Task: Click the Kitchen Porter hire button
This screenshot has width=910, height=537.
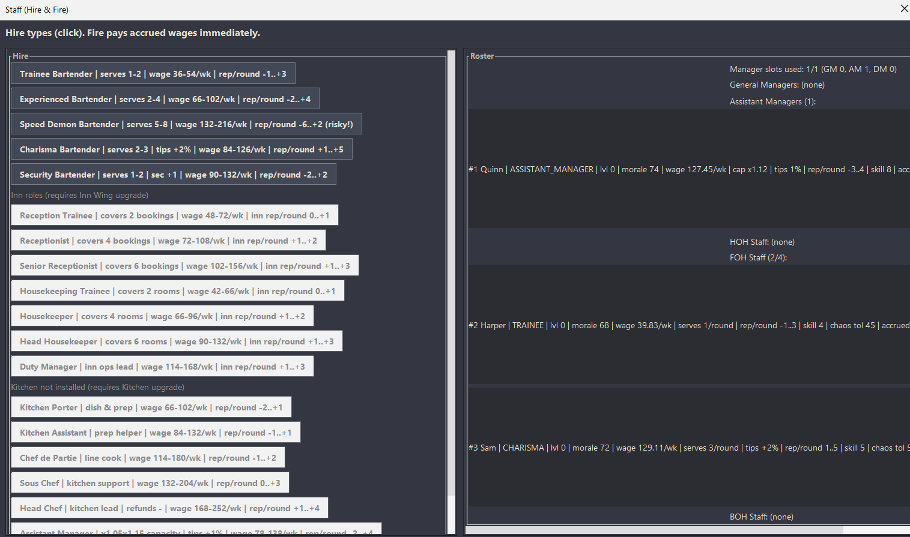Action: [151, 407]
